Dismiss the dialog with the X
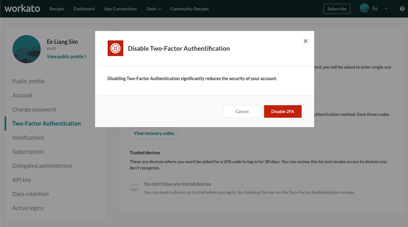Image resolution: width=408 pixels, height=227 pixels. pyautogui.click(x=305, y=41)
